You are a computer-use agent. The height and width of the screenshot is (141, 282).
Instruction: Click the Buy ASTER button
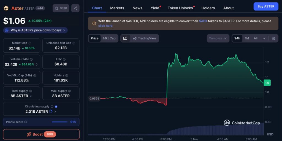[266, 7]
